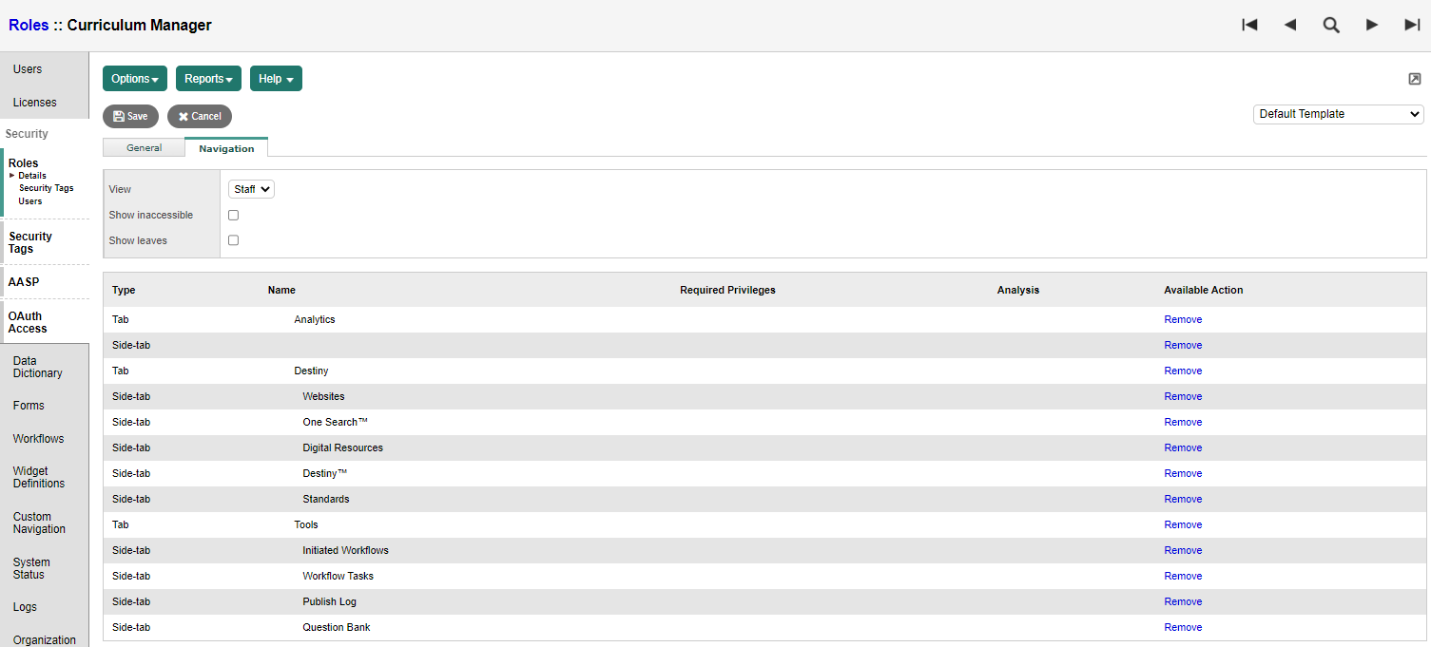Screen dimensions: 1431x647
Task: Remove the Analytics tab entry
Action: coord(1182,319)
